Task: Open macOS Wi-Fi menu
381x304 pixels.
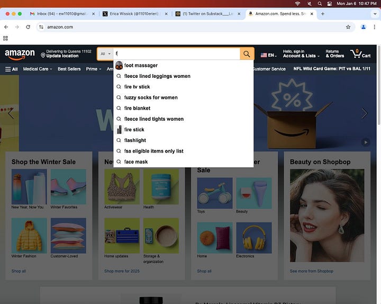Action: [297, 4]
